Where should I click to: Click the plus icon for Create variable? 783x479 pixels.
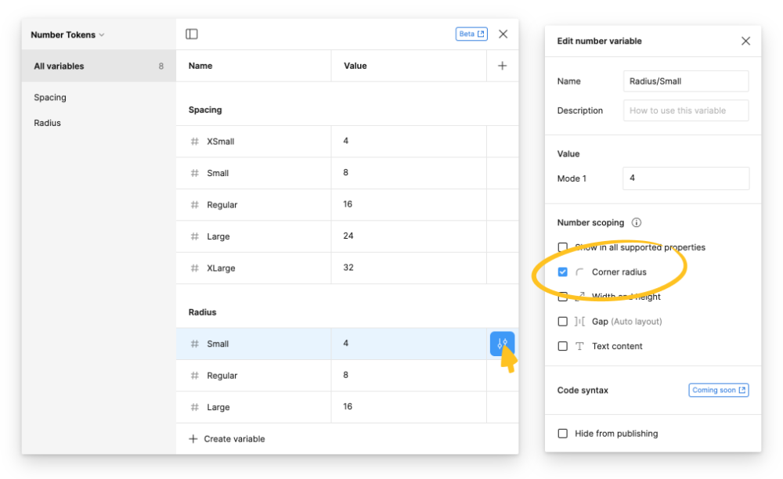pos(193,439)
